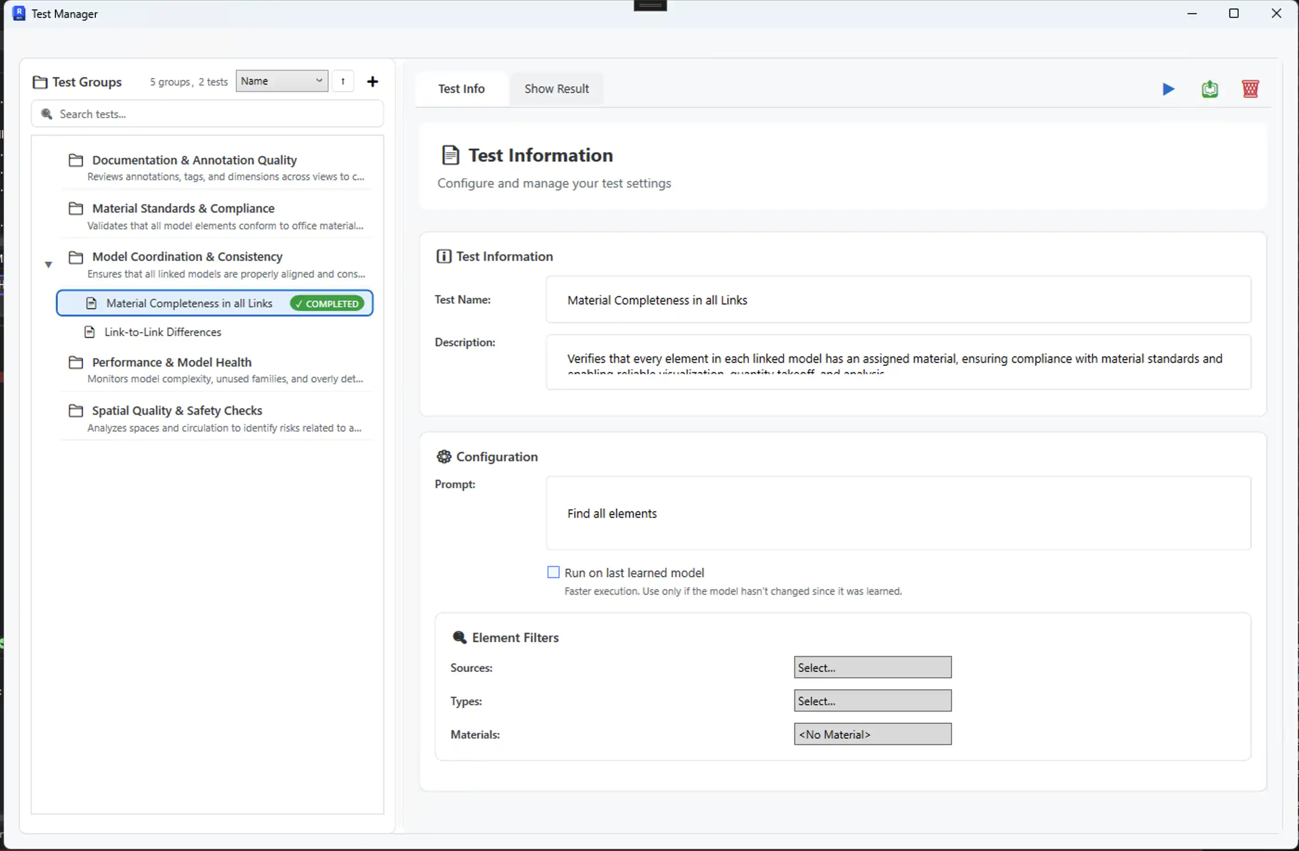
Task: Click the Link-to-Link Differences document icon
Action: click(90, 332)
